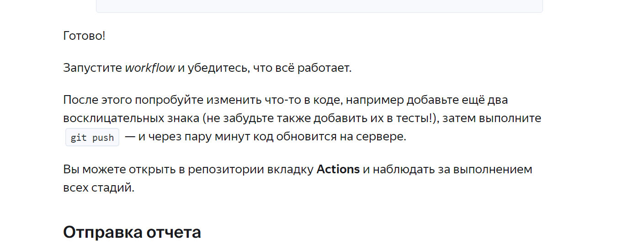The width and height of the screenshot is (617, 246).
Task: Click the word 'Запустите' starting the second paragraph
Action: point(93,69)
